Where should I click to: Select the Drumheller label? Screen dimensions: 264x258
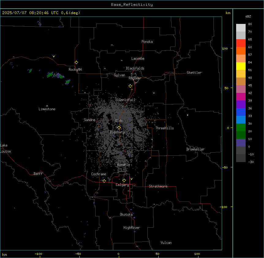click(x=195, y=149)
